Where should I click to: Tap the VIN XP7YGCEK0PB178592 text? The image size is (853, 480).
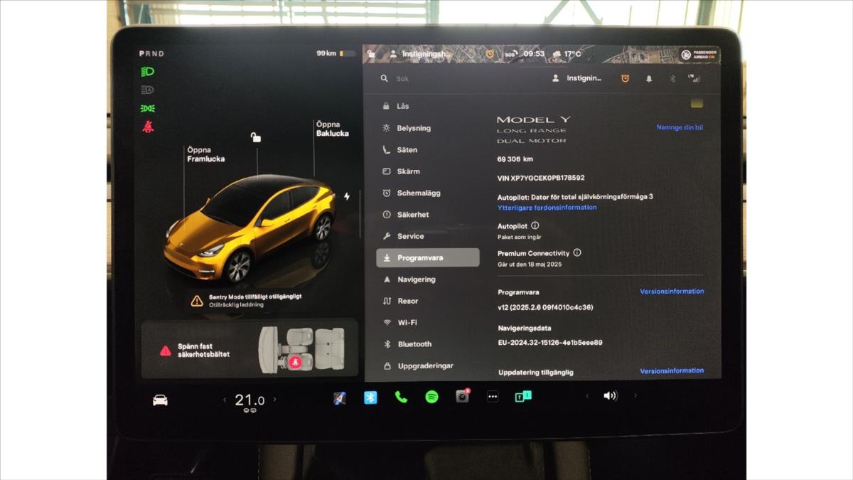(541, 178)
